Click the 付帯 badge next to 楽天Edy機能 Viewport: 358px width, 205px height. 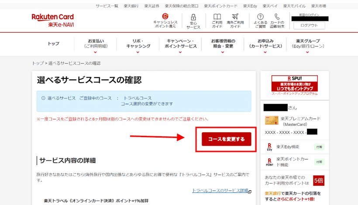319,147
